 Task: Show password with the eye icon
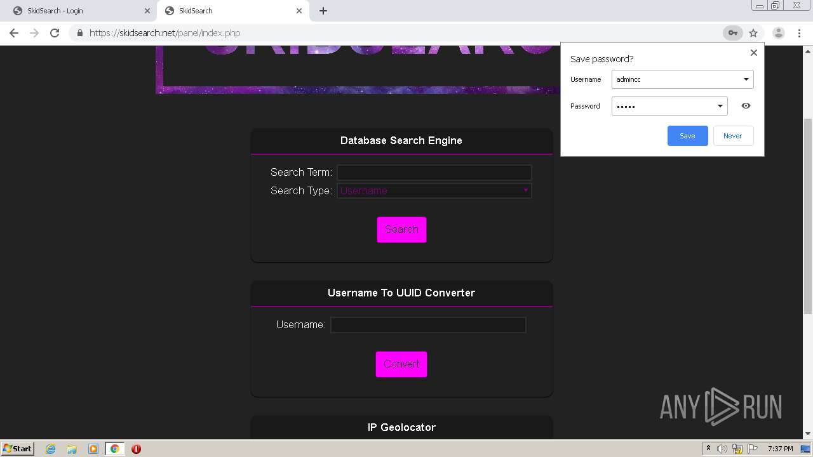coord(746,106)
